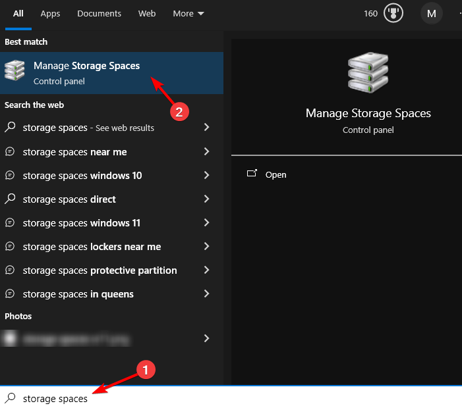The height and width of the screenshot is (408, 462).
Task: Click chat icon beside 'storage spaces lockers near me'
Action: 10,246
